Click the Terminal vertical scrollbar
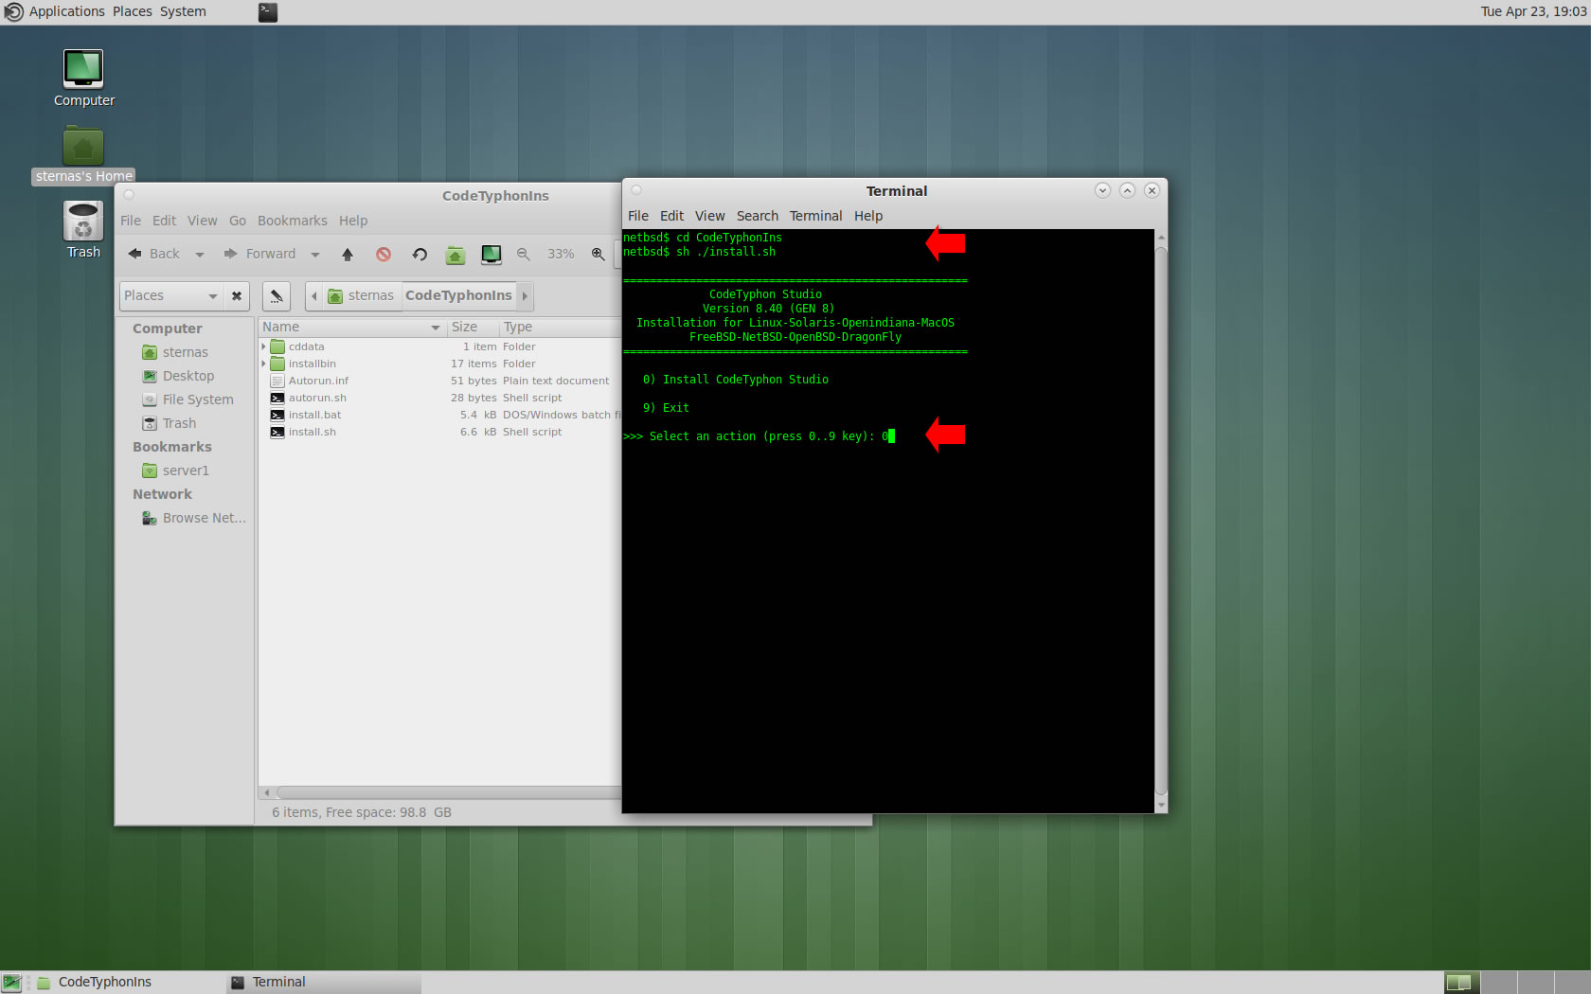1591x994 pixels. [1161, 521]
